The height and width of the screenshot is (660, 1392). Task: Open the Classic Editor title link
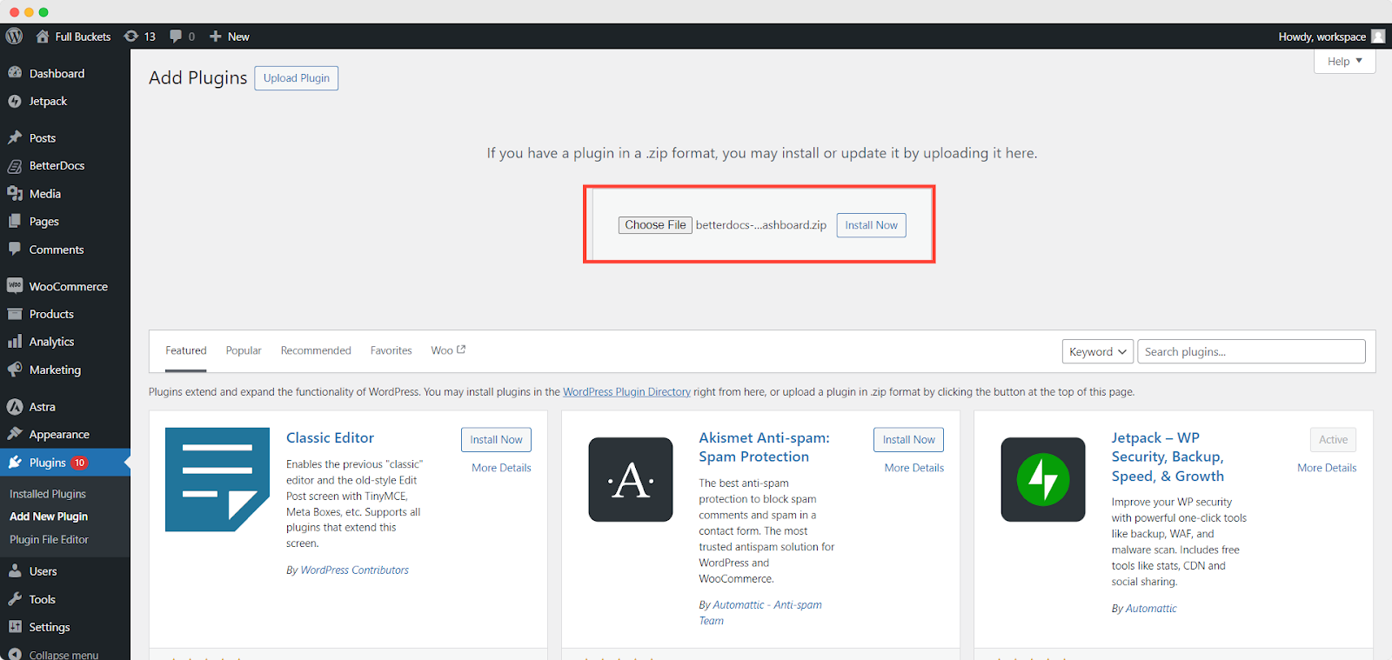click(x=330, y=438)
